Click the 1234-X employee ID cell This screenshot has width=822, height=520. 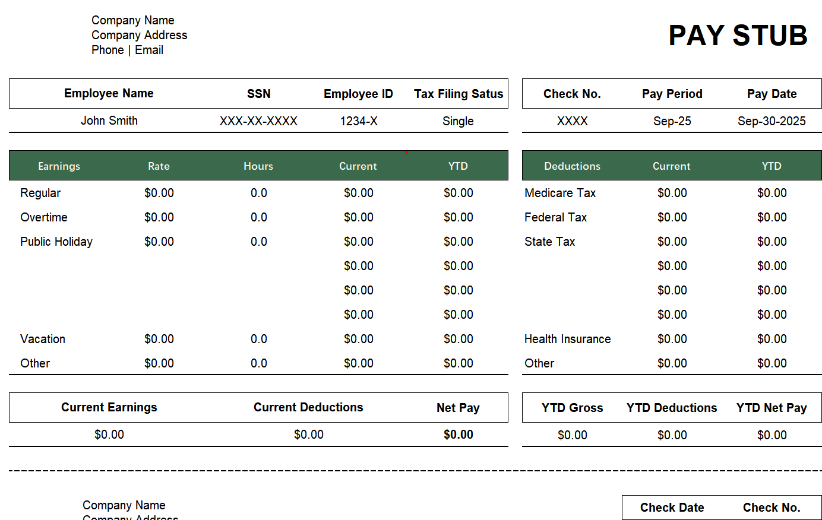pos(359,121)
